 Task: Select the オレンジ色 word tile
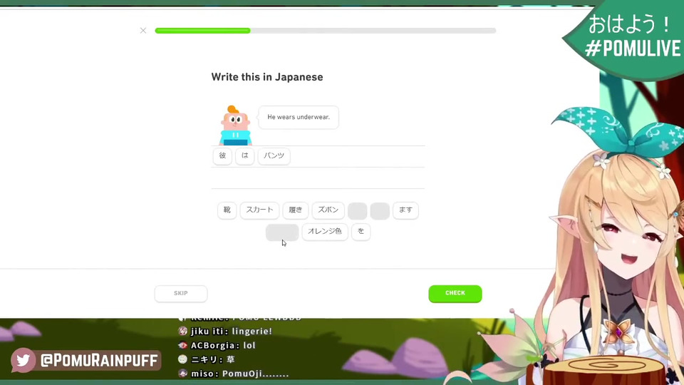325,231
